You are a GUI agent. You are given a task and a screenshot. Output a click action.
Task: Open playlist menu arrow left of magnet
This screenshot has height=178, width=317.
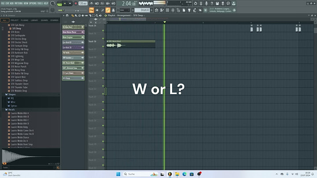coord(64,15)
